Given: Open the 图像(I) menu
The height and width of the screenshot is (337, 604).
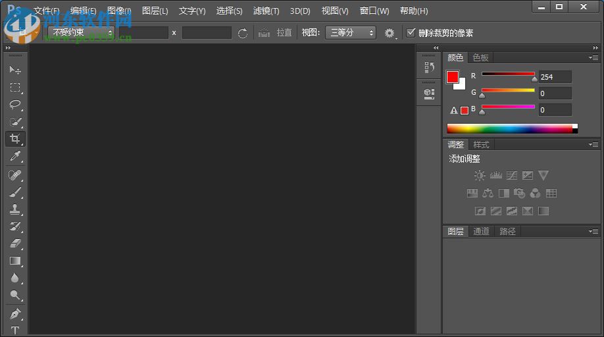Looking at the screenshot, I should click(x=119, y=11).
